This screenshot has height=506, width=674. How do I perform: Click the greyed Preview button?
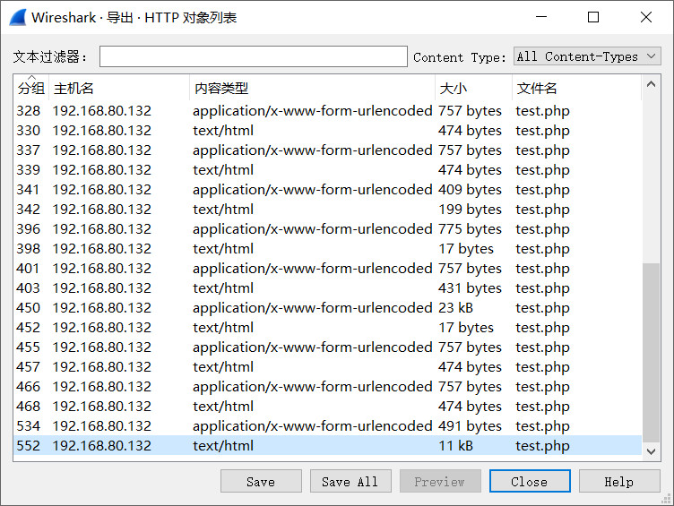[x=440, y=481]
